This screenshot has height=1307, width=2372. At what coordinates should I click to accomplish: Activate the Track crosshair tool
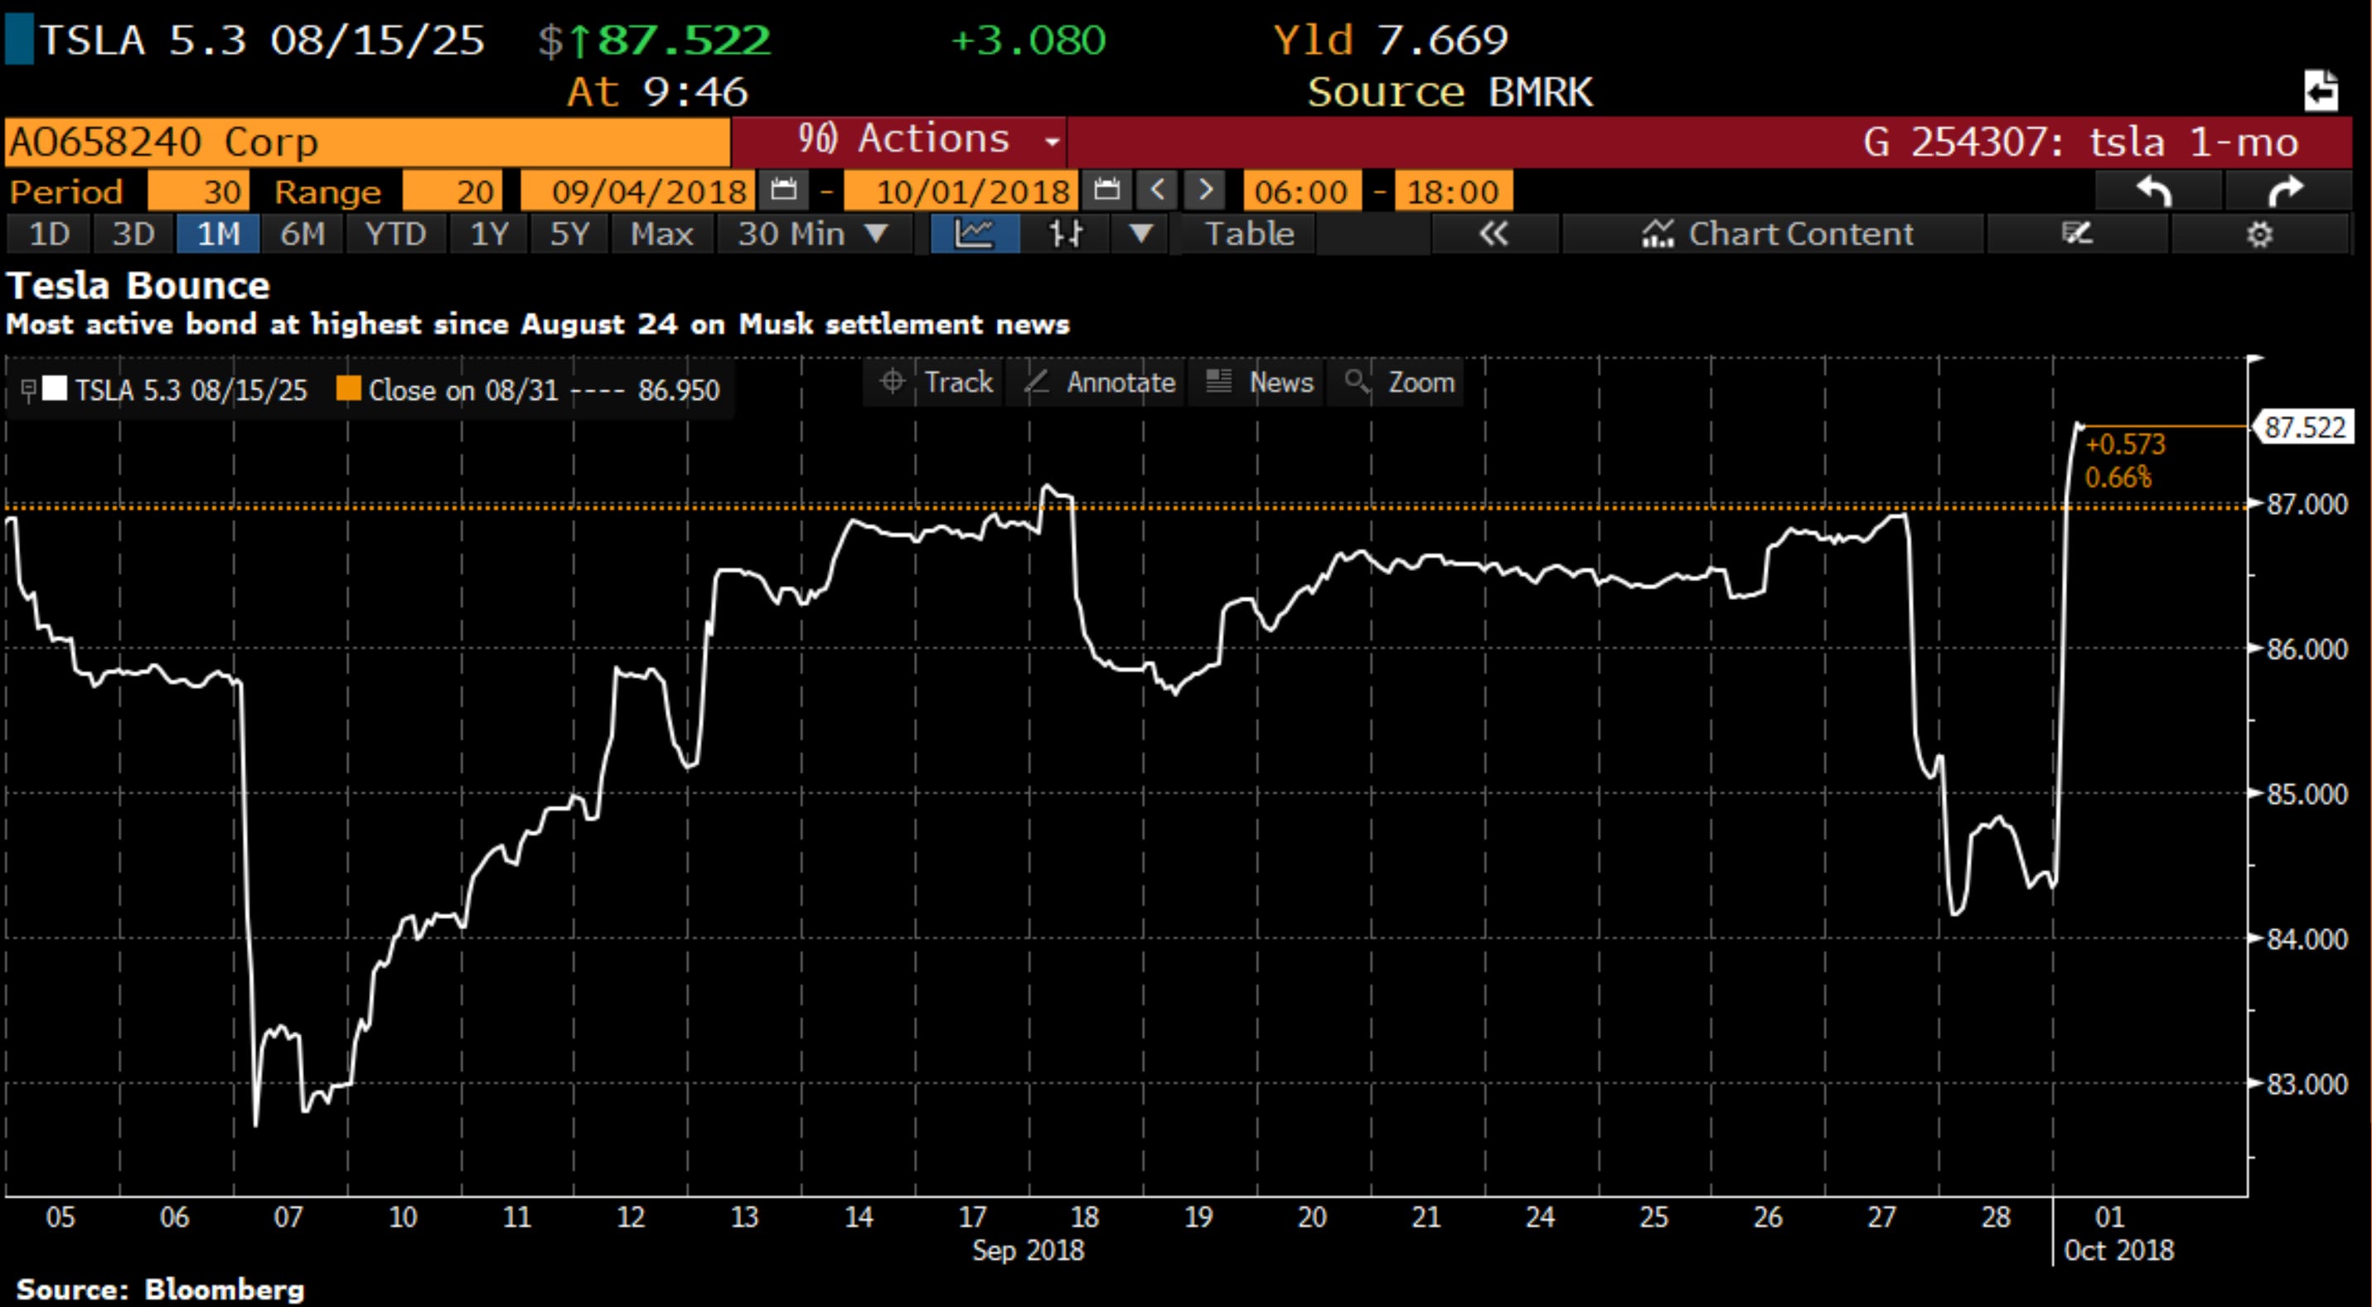[x=934, y=382]
